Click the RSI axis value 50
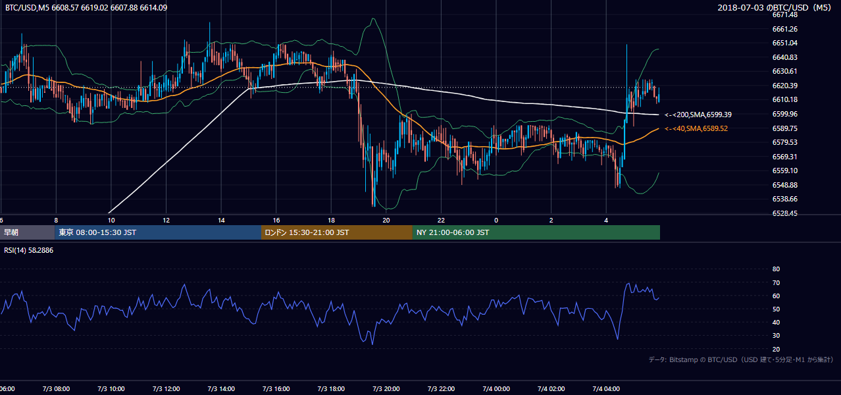The height and width of the screenshot is (395, 841). (x=776, y=309)
